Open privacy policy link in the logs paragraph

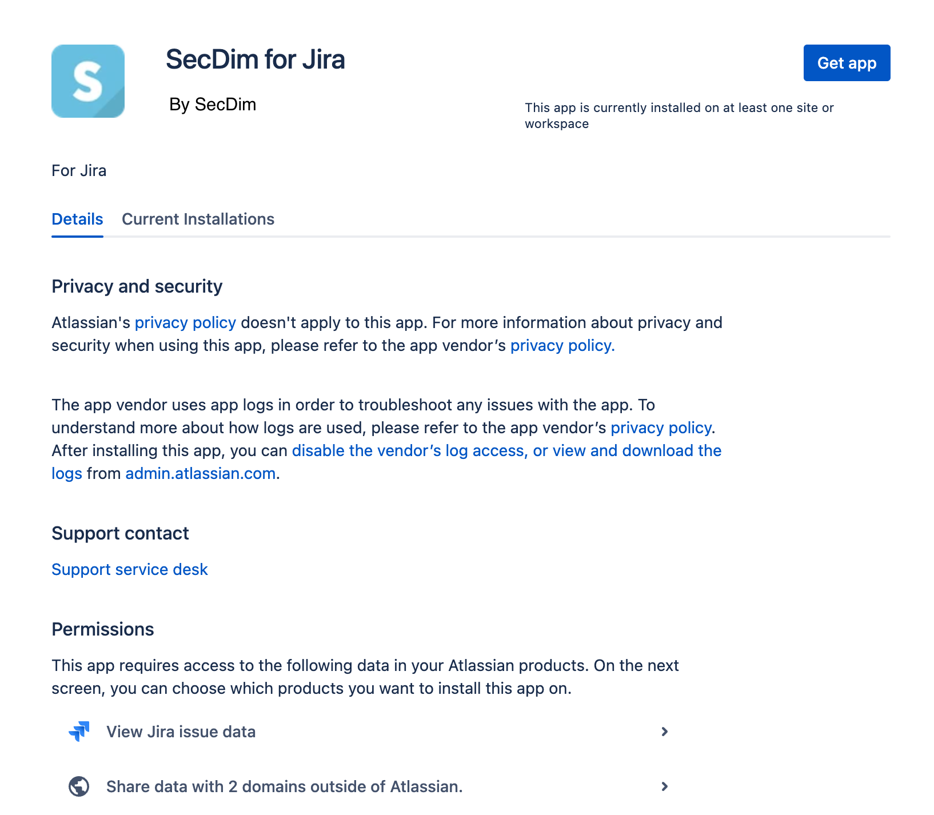coord(660,428)
